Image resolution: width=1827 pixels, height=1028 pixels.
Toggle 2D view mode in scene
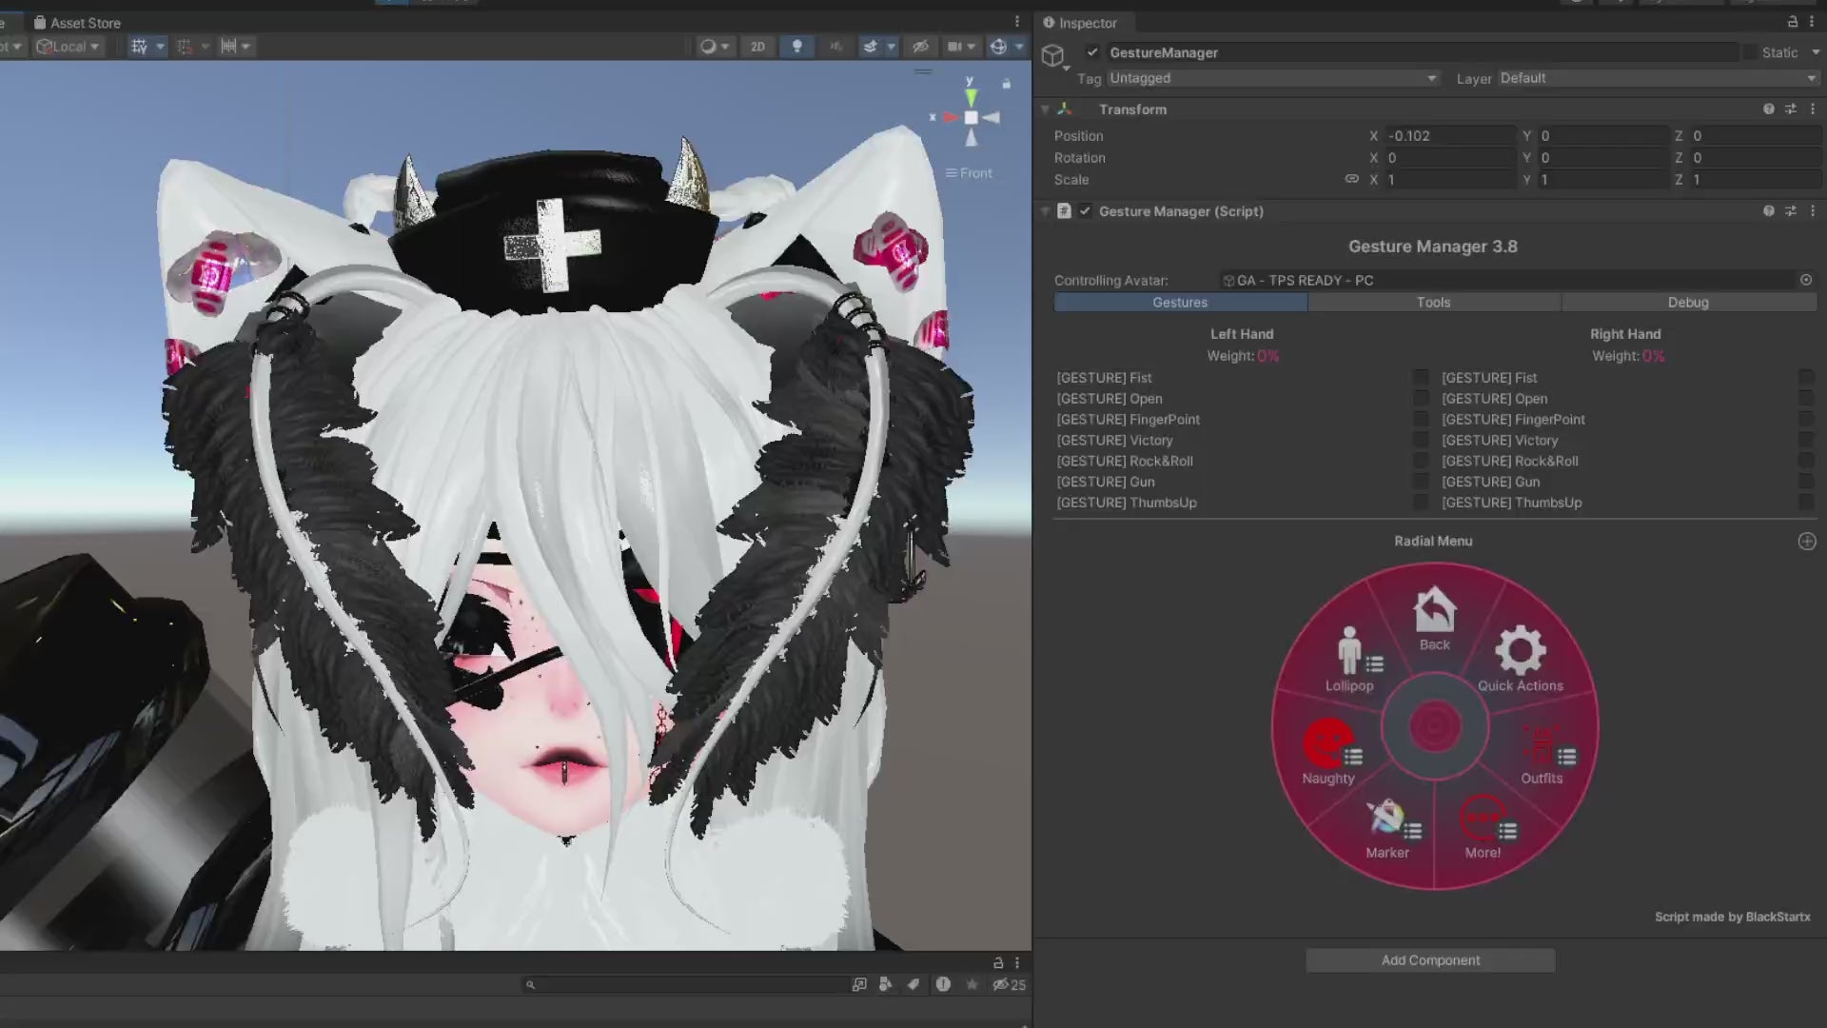click(757, 47)
